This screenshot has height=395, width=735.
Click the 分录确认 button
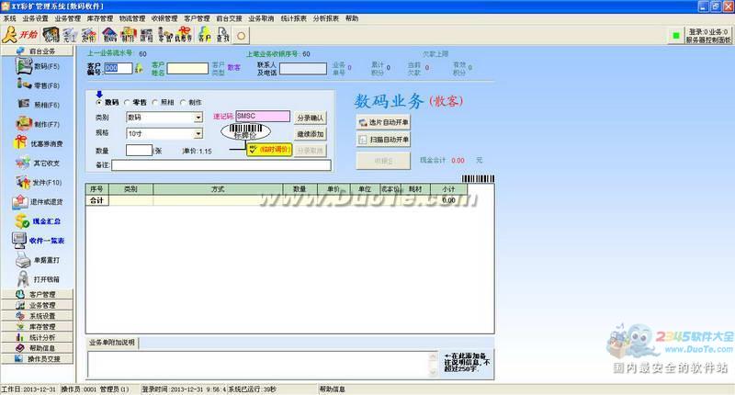(311, 118)
